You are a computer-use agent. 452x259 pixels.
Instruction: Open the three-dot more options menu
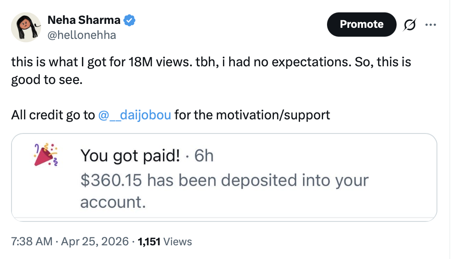tap(430, 24)
